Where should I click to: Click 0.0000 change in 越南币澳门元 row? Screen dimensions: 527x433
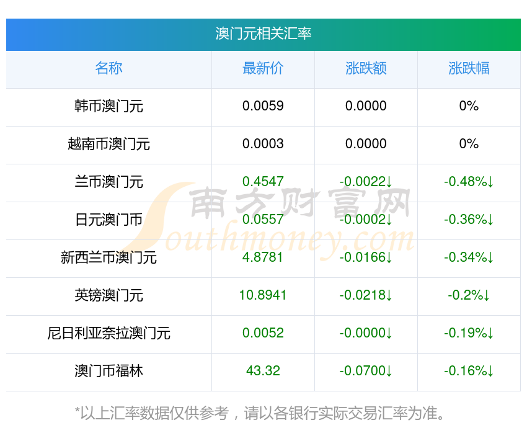point(366,144)
